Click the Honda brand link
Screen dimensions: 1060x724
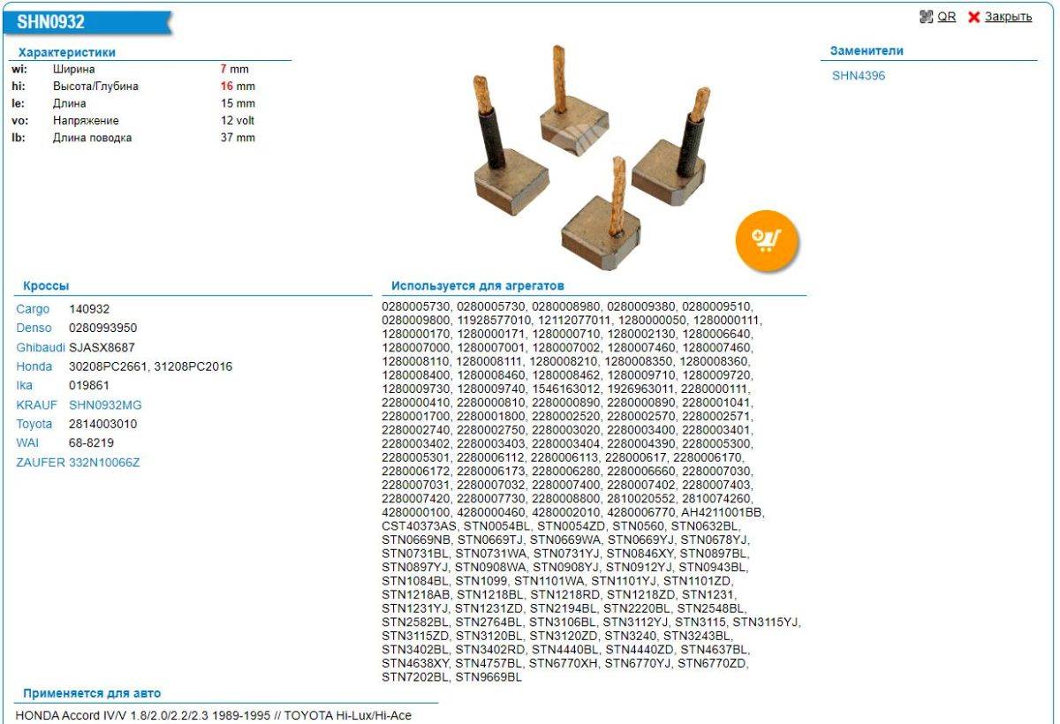tap(34, 366)
